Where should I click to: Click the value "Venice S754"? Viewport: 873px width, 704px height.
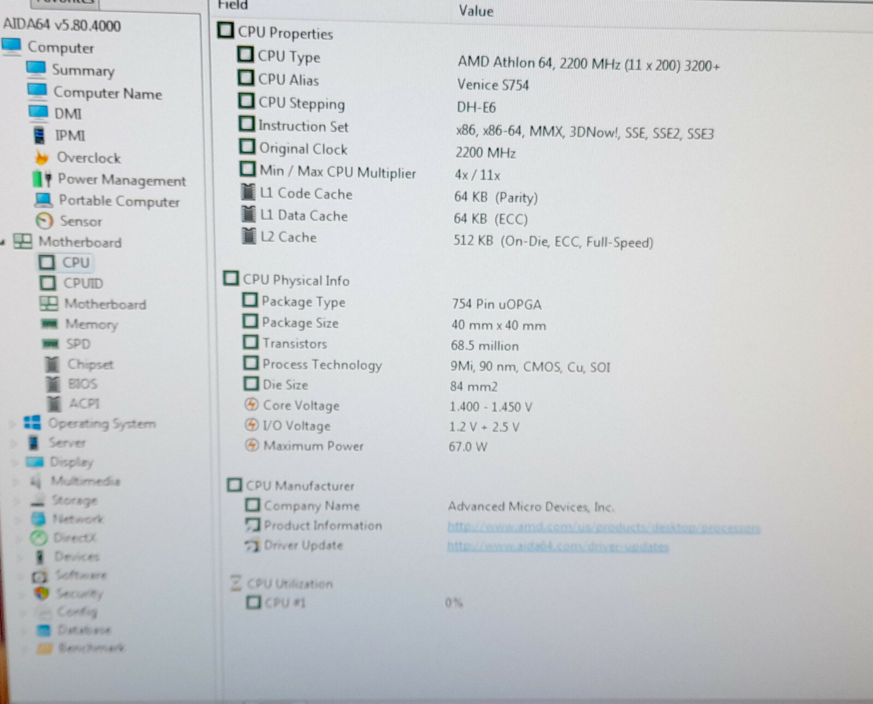click(493, 85)
